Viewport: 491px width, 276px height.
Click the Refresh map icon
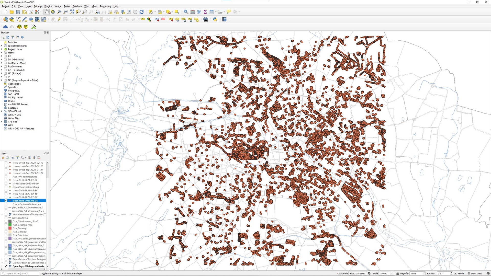(141, 12)
